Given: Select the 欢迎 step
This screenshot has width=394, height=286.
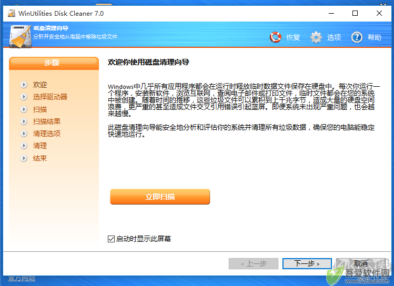Looking at the screenshot, I should 39,85.
